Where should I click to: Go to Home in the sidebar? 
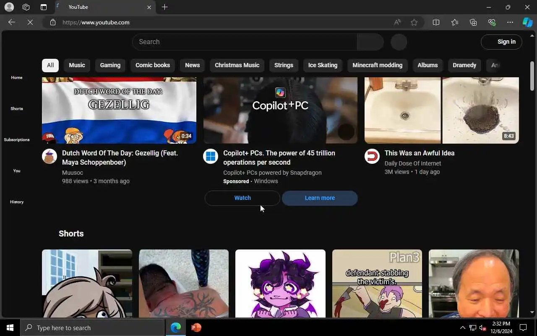17,78
